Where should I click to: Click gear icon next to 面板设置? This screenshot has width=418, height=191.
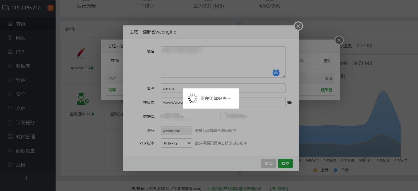click(10, 151)
